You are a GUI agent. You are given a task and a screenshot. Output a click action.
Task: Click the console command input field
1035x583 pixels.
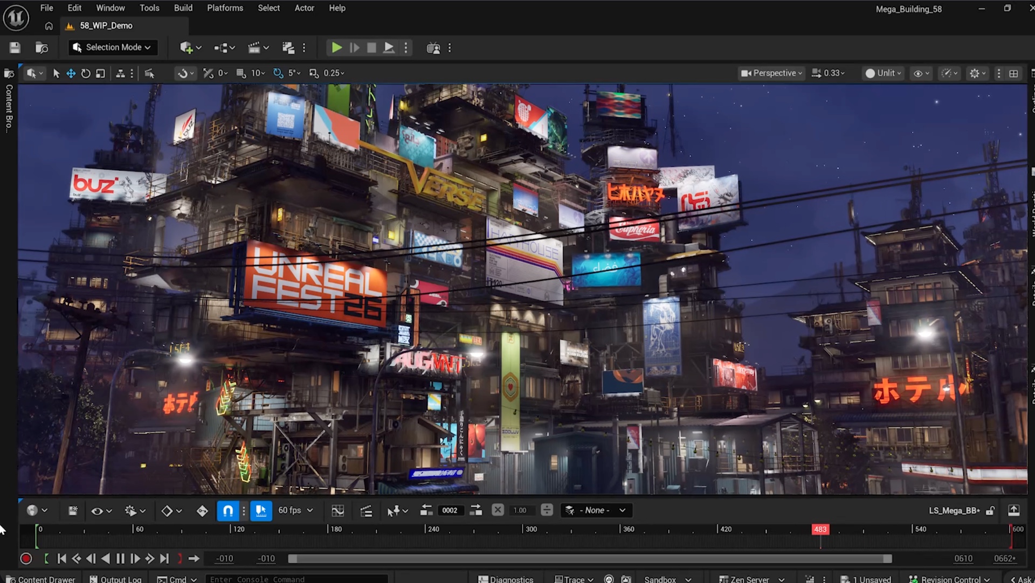click(x=296, y=579)
